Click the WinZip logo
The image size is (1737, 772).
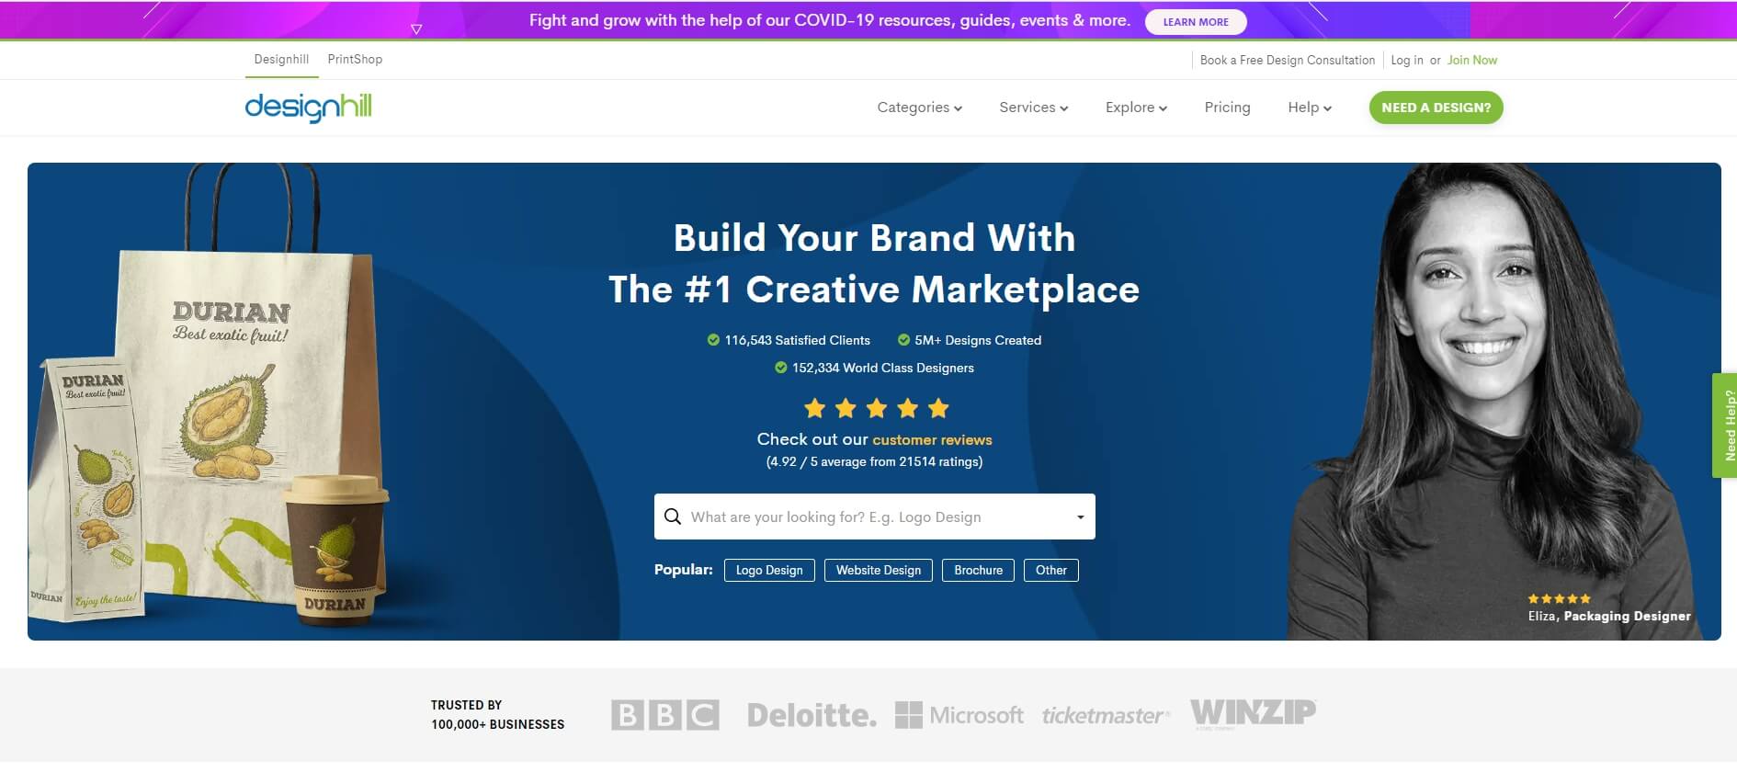[x=1253, y=712]
